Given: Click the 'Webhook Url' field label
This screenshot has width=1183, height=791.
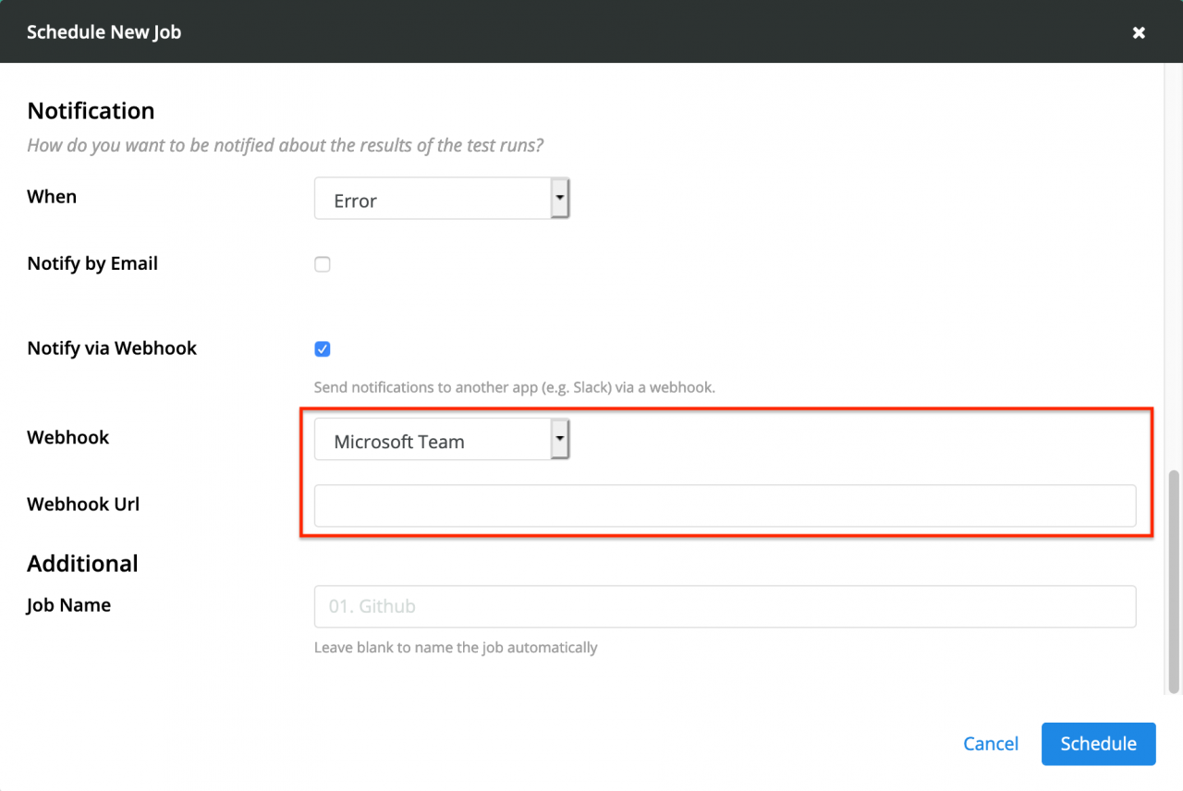Looking at the screenshot, I should click(83, 505).
